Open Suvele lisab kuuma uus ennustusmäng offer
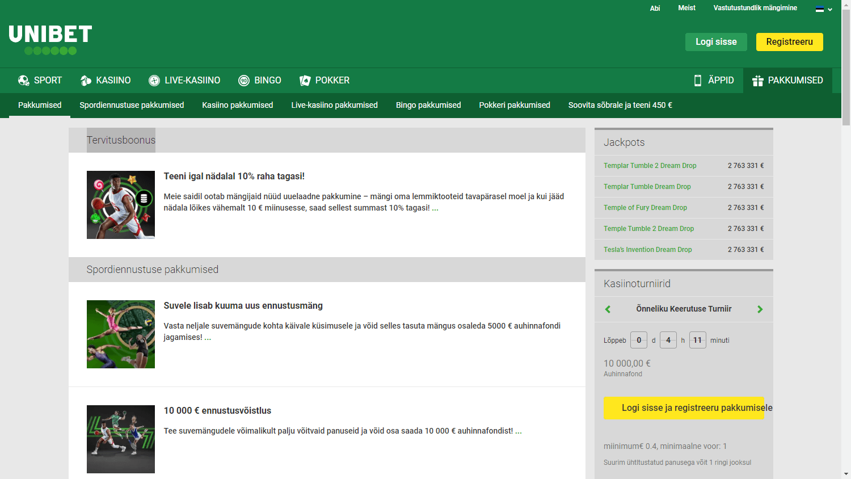This screenshot has height=479, width=851. pos(243,306)
